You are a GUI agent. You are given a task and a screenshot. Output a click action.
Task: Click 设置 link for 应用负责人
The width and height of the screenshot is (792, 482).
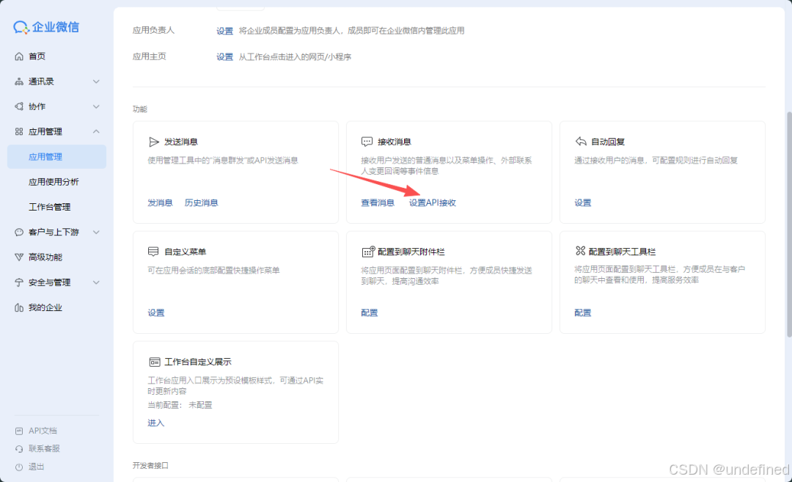[225, 31]
